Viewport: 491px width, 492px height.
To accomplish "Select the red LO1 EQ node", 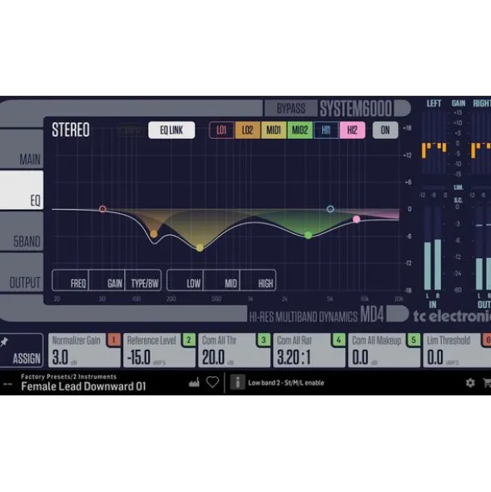I will coord(102,209).
